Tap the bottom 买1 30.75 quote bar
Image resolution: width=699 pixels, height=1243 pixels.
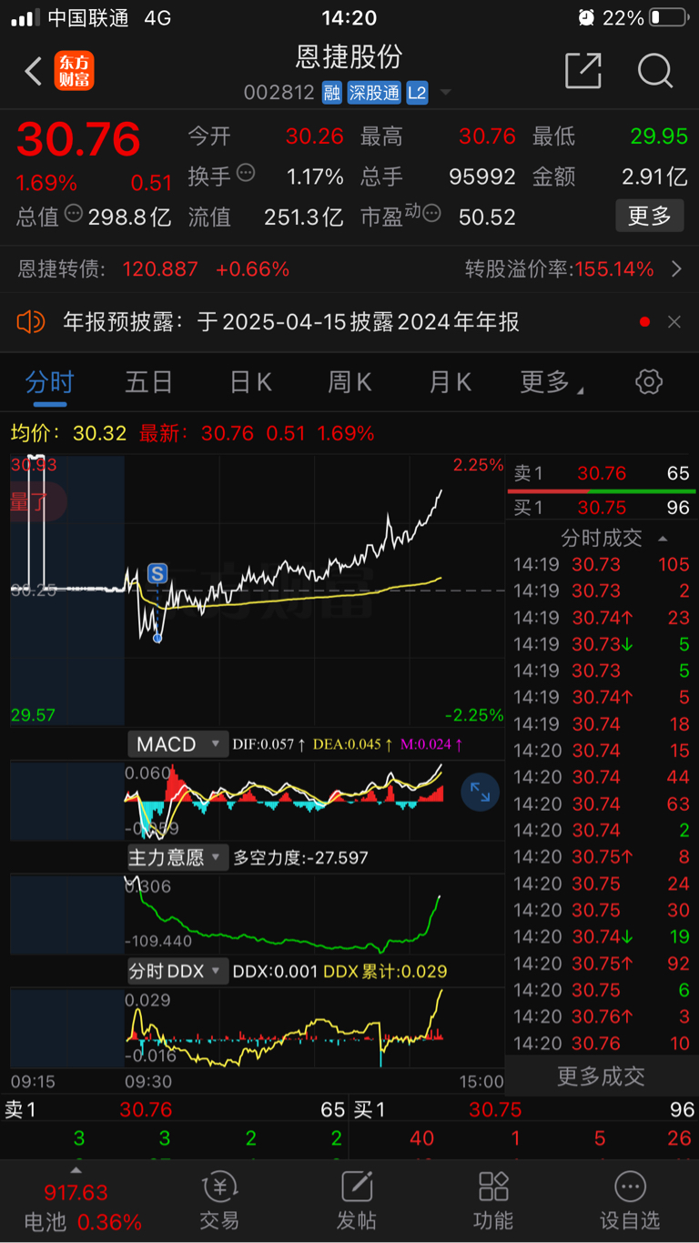click(524, 1109)
